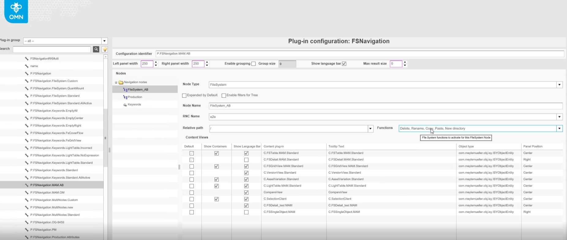This screenshot has width=567, height=240.
Task: Click the Production node icon
Action: click(x=125, y=97)
